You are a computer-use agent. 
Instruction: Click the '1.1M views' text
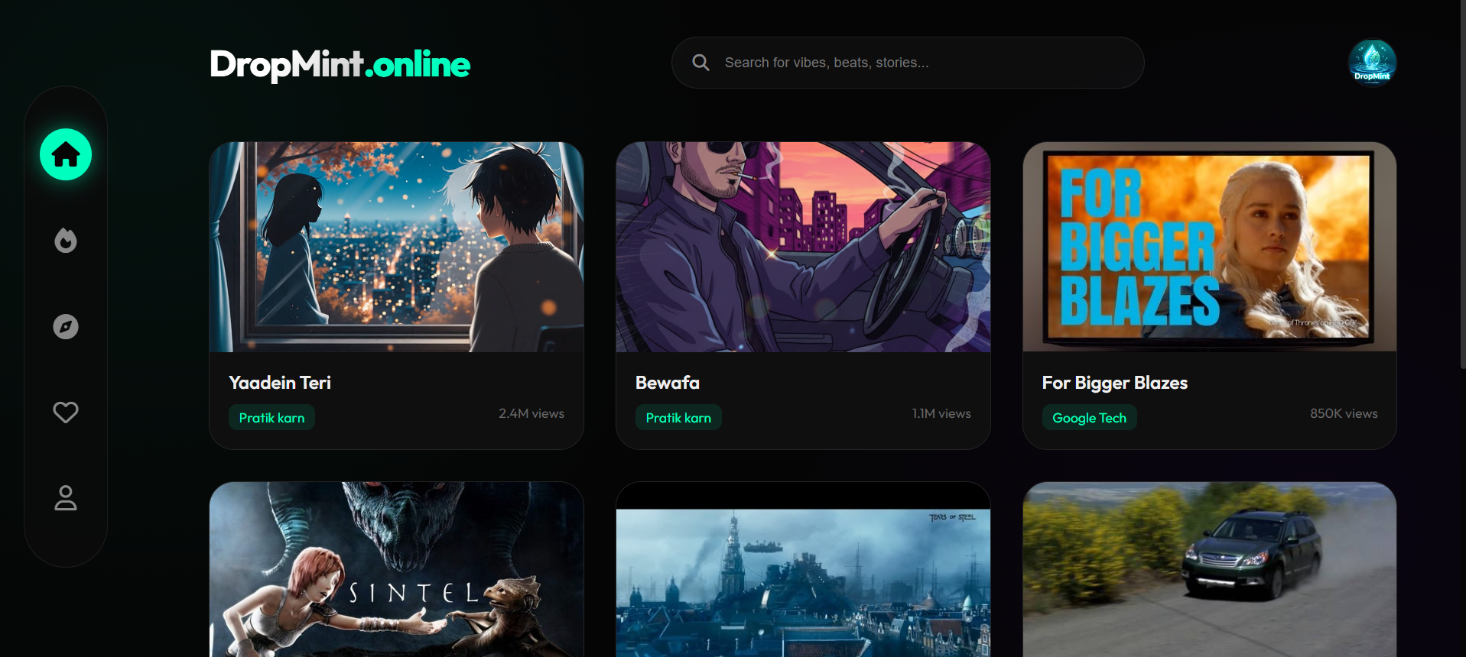(x=941, y=413)
